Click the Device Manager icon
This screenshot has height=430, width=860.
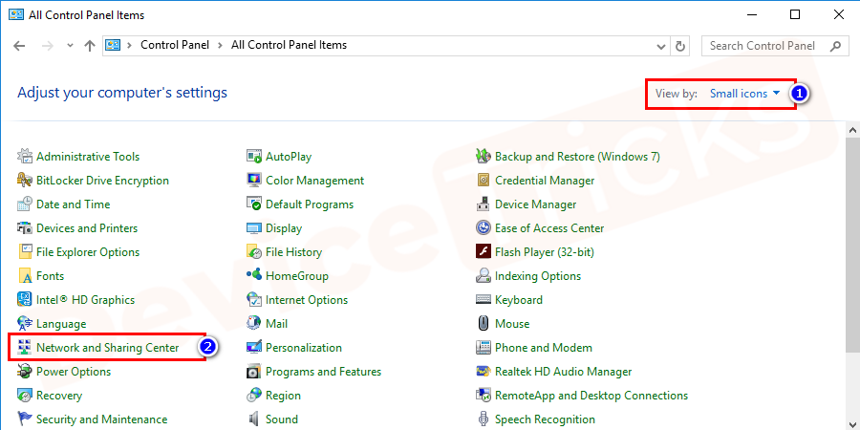[x=484, y=204]
